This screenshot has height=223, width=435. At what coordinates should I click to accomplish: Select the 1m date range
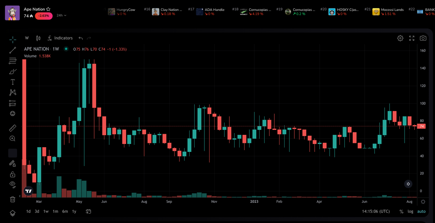coord(55,211)
